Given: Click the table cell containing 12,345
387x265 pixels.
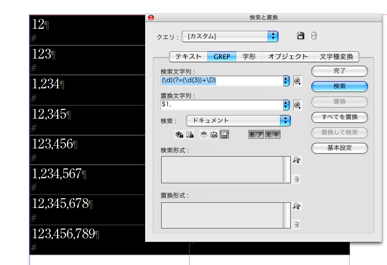Looking at the screenshot, I should 87,120.
